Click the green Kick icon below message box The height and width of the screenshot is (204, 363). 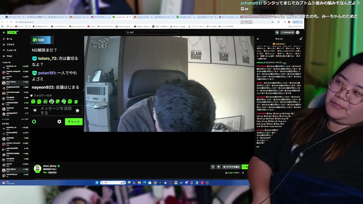(34, 122)
